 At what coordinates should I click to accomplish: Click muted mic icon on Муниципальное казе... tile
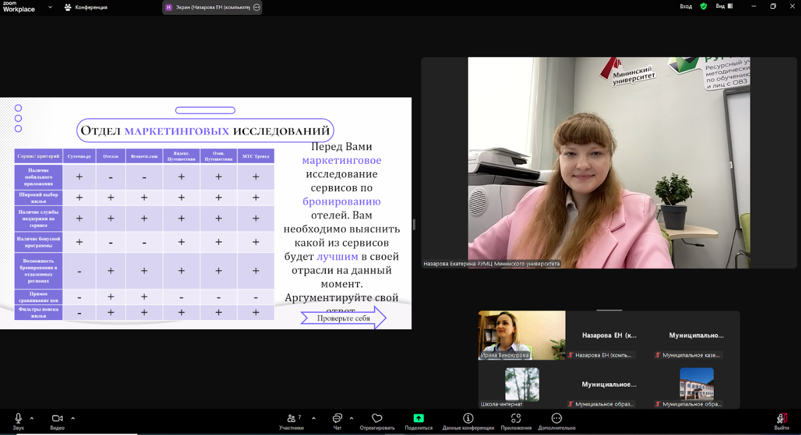coord(658,355)
